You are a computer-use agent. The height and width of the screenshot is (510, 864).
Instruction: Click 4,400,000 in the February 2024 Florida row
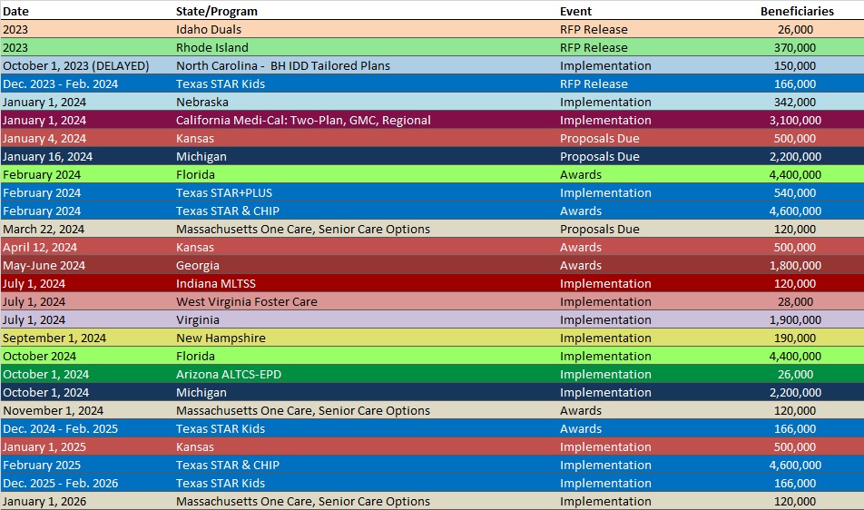pos(795,174)
